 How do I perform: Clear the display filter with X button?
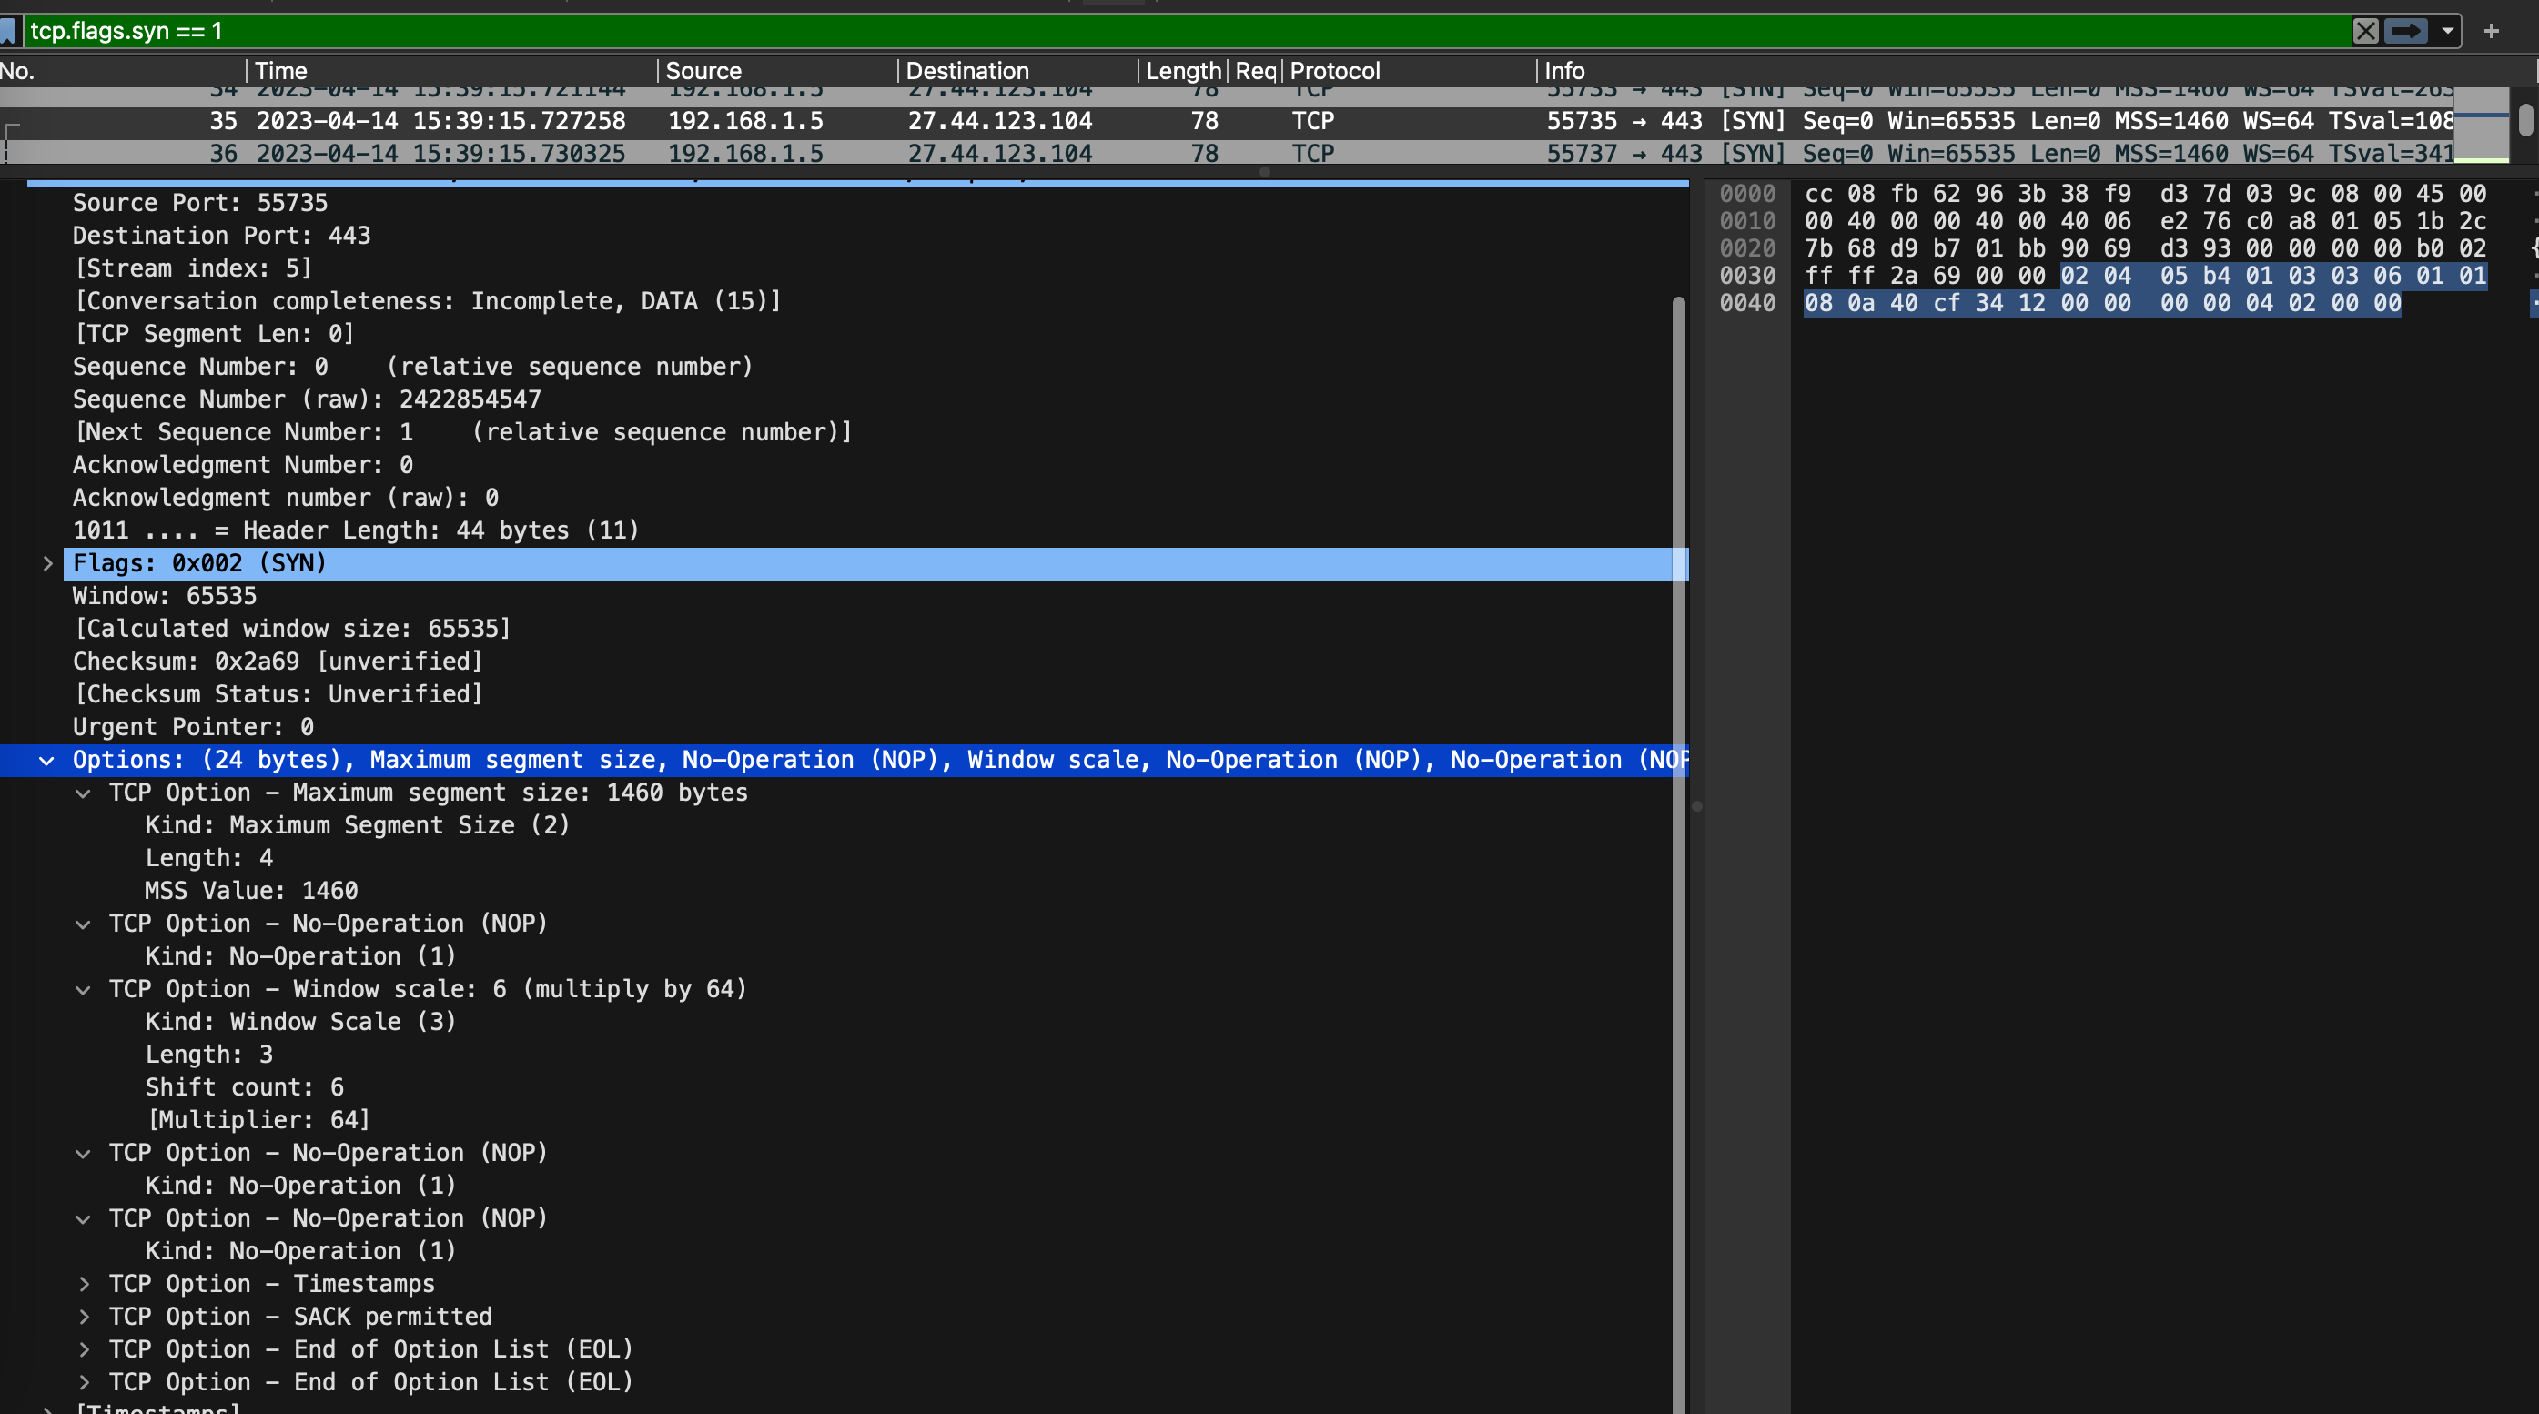pos(2365,31)
